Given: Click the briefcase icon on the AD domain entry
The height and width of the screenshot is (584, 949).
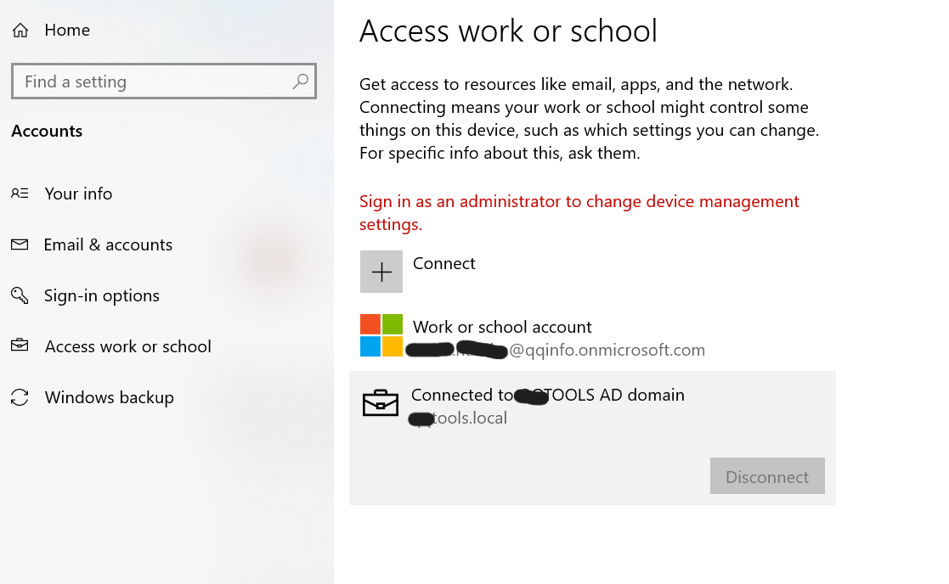Looking at the screenshot, I should point(381,402).
